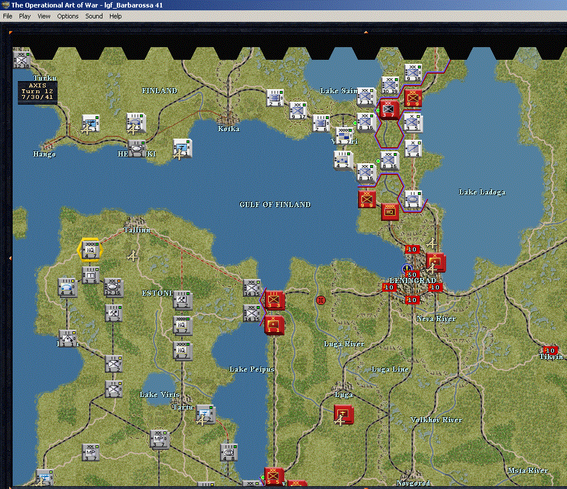Screen dimensions: 567x489
Task: Click the red 5 5 unit
Action: 273,477
